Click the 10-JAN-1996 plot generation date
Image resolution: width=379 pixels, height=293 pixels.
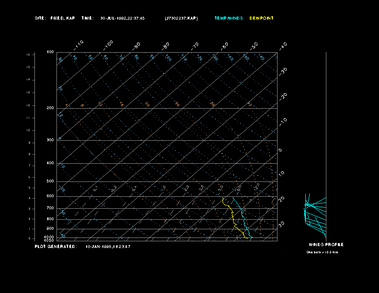(108, 247)
